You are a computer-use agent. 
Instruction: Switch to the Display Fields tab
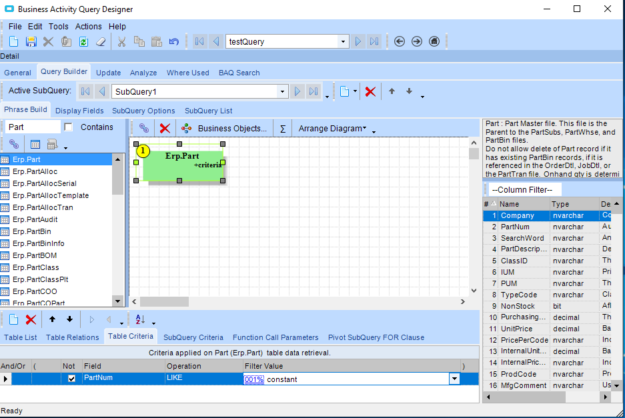pyautogui.click(x=79, y=111)
